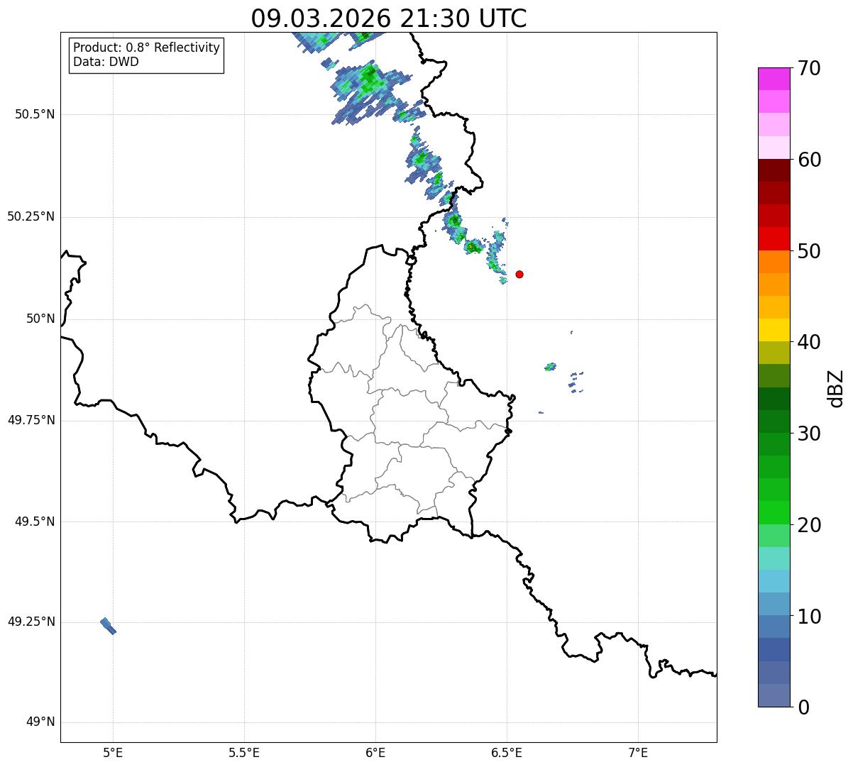Viewport: 853px width, 767px height.
Task: Click the 49.5°N latitude label
Action: click(x=35, y=522)
